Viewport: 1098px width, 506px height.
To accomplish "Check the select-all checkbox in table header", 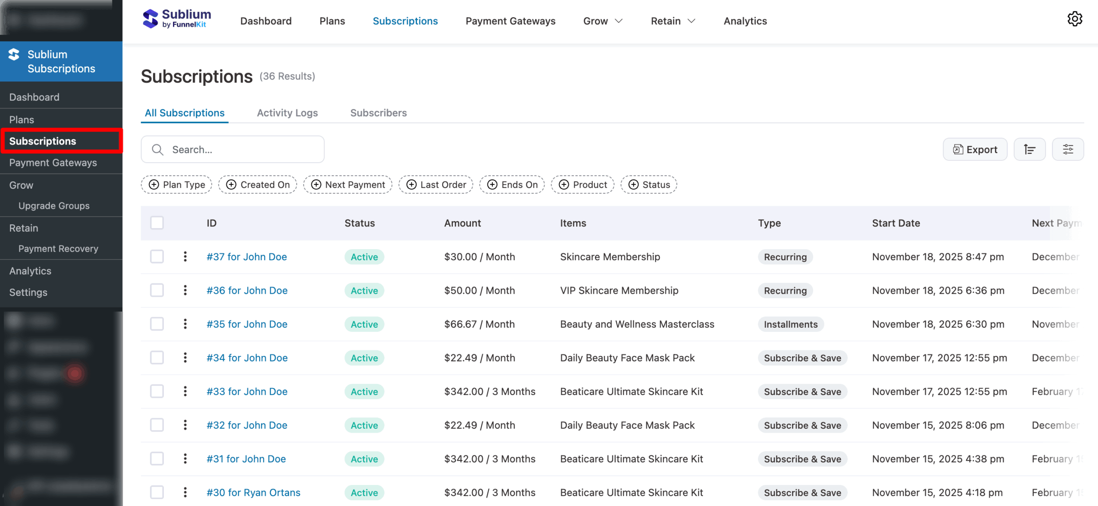I will [157, 223].
